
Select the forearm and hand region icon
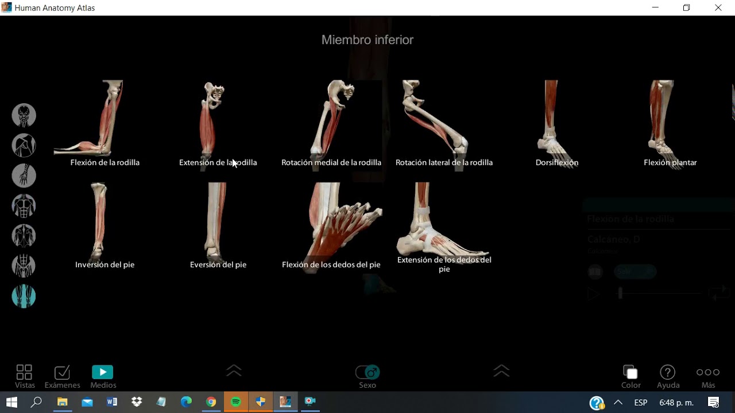(x=24, y=176)
